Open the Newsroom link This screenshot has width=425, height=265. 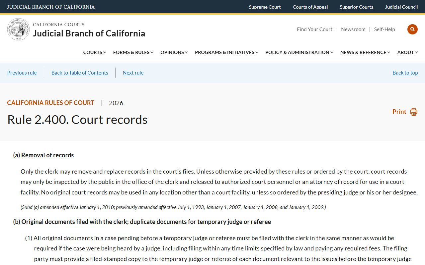pyautogui.click(x=353, y=29)
